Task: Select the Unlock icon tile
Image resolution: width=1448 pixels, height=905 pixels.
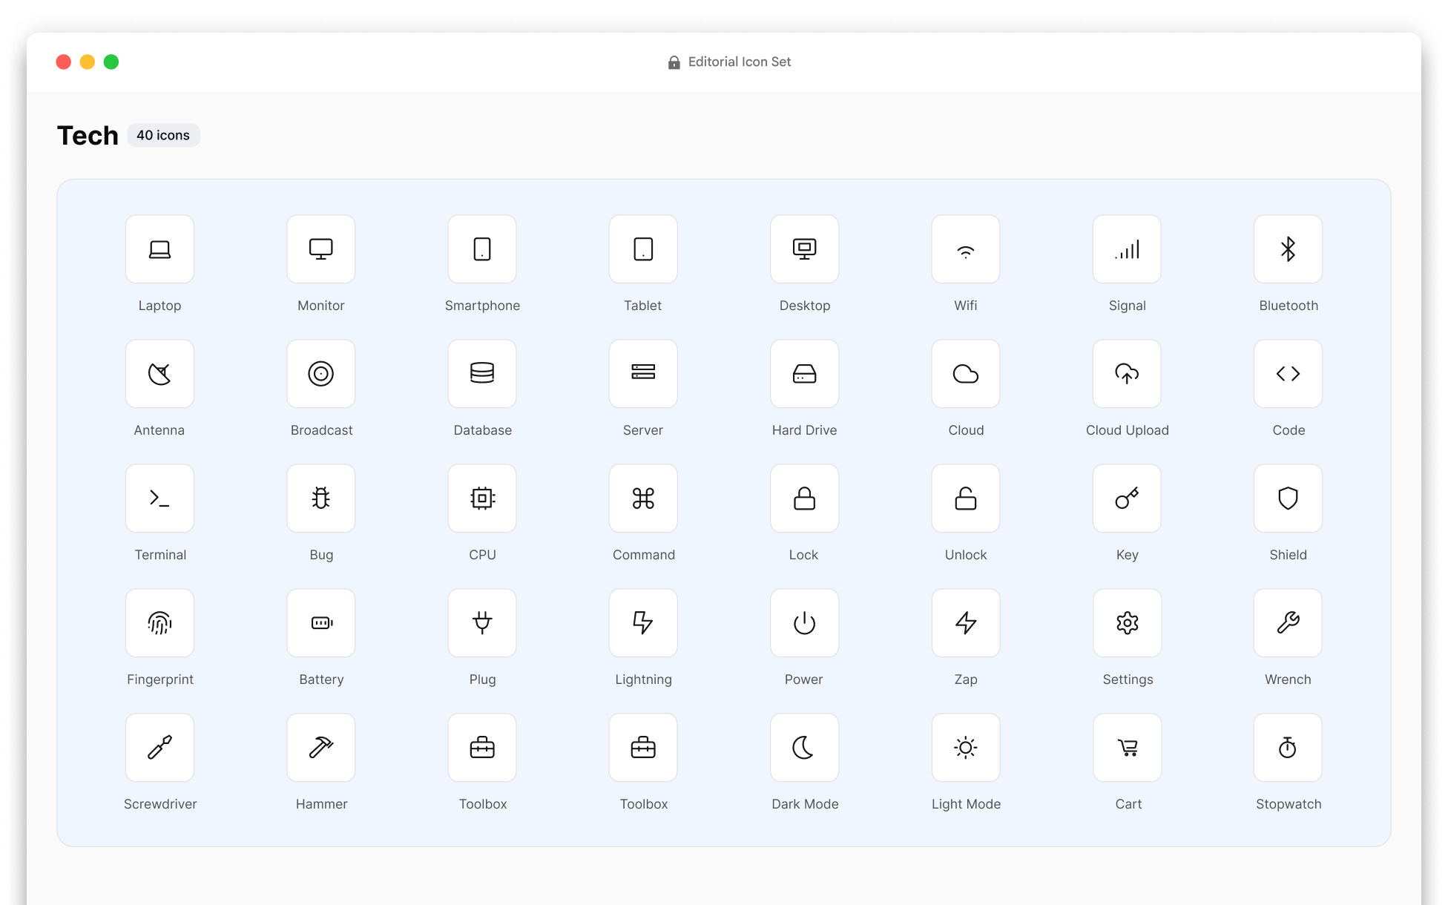Action: 966,498
